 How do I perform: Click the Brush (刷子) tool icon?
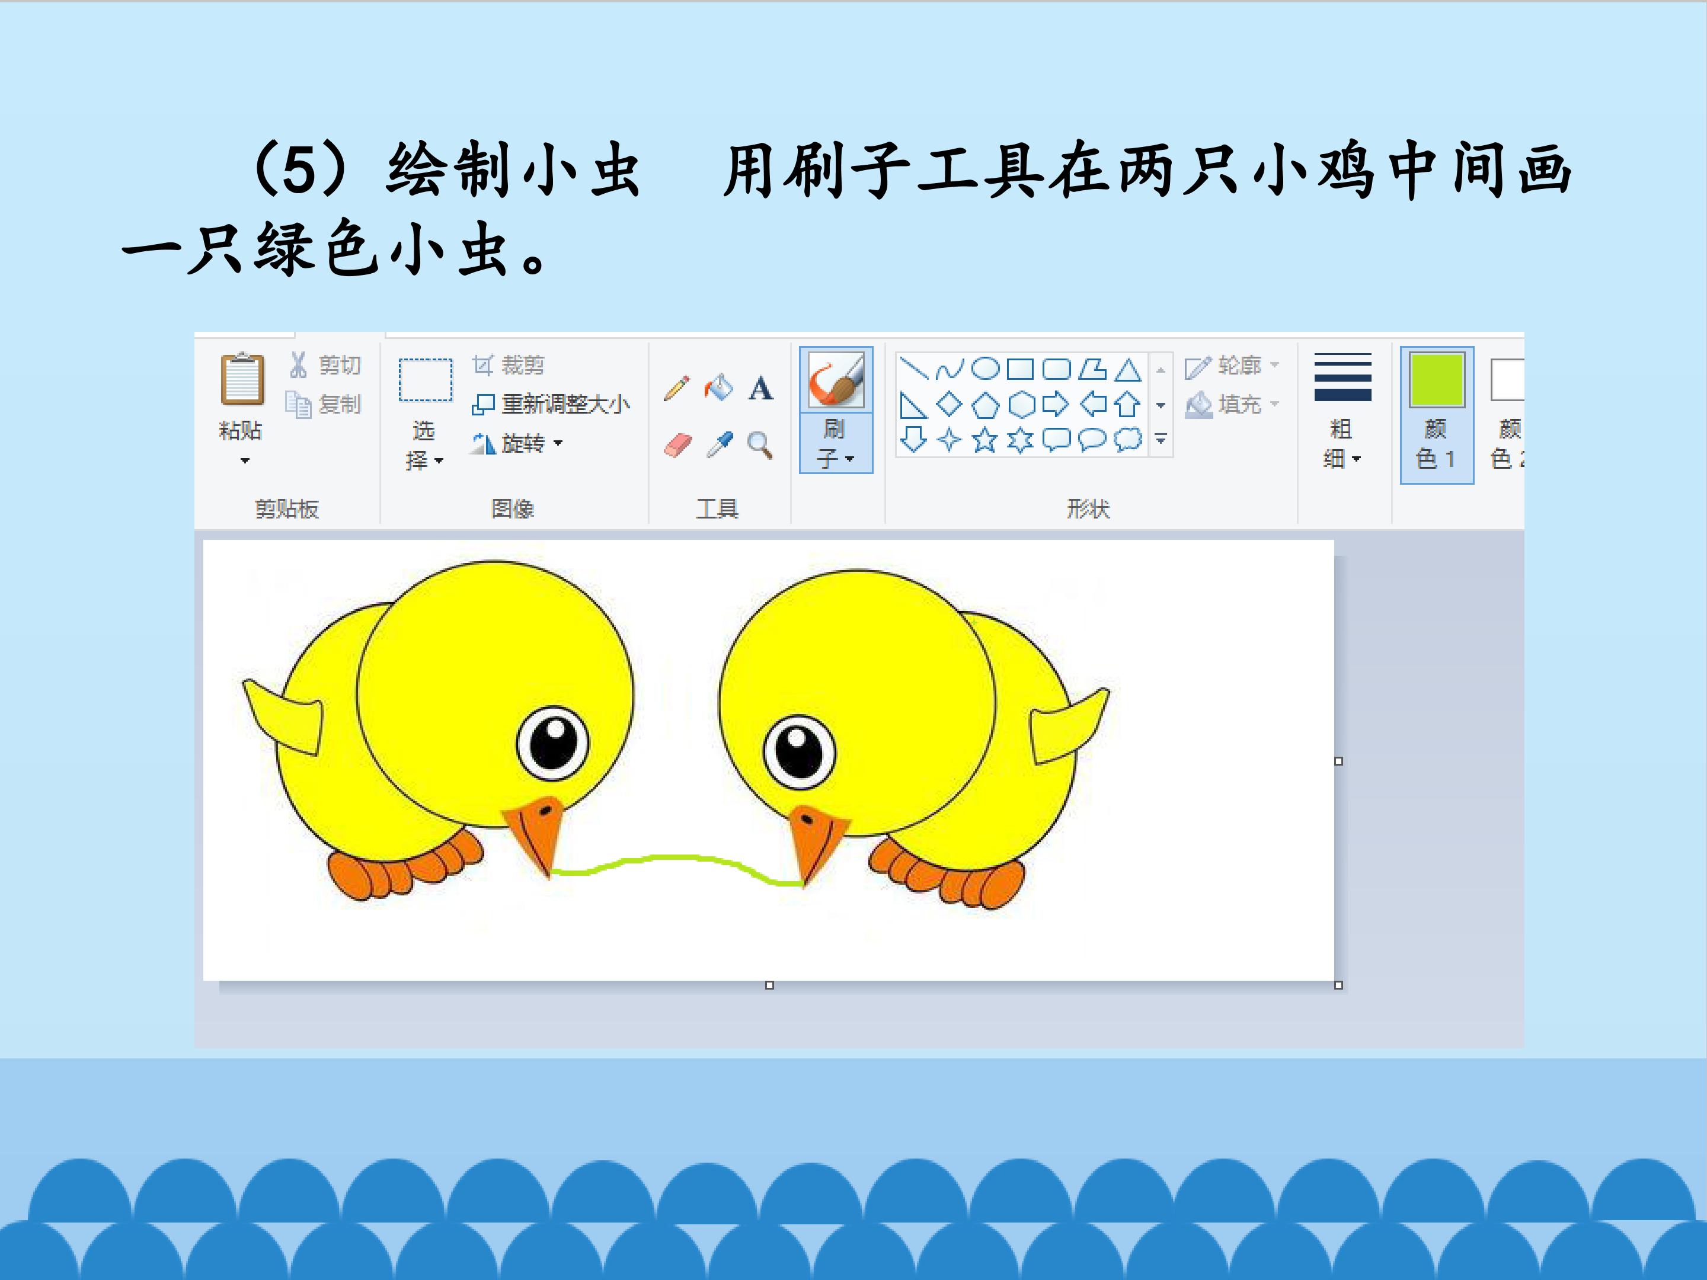click(x=836, y=380)
